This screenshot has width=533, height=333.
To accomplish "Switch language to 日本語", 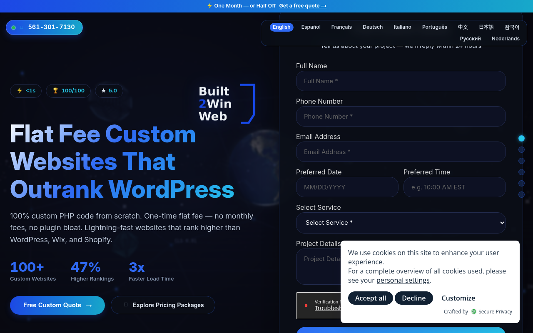I will pos(486,27).
